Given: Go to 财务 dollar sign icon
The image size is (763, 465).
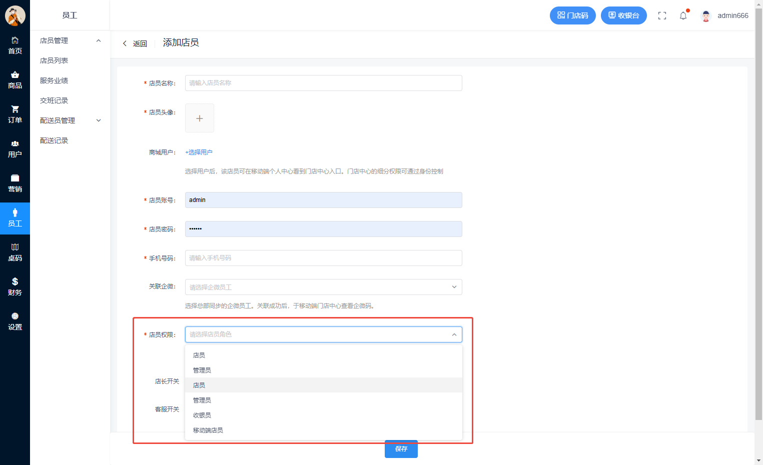Looking at the screenshot, I should [x=15, y=281].
